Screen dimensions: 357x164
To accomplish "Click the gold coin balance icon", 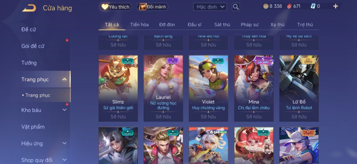I will point(266,6).
